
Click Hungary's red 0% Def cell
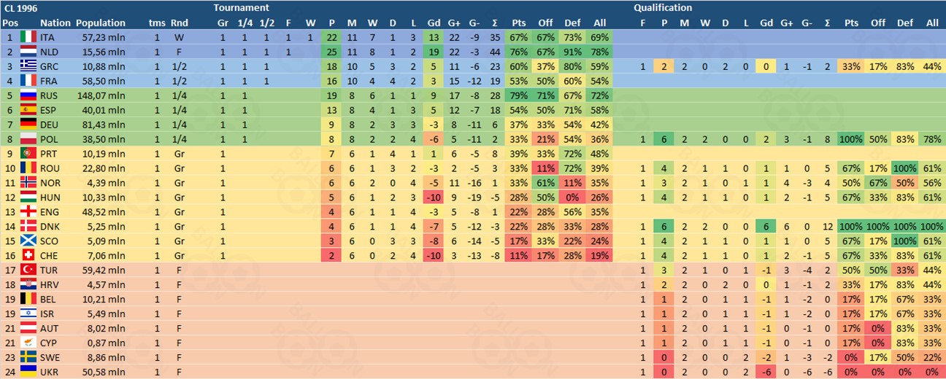[x=572, y=198]
